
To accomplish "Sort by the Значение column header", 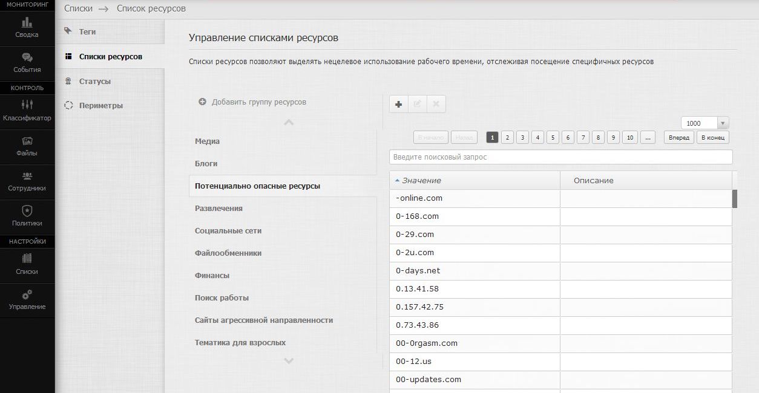I will pyautogui.click(x=475, y=180).
